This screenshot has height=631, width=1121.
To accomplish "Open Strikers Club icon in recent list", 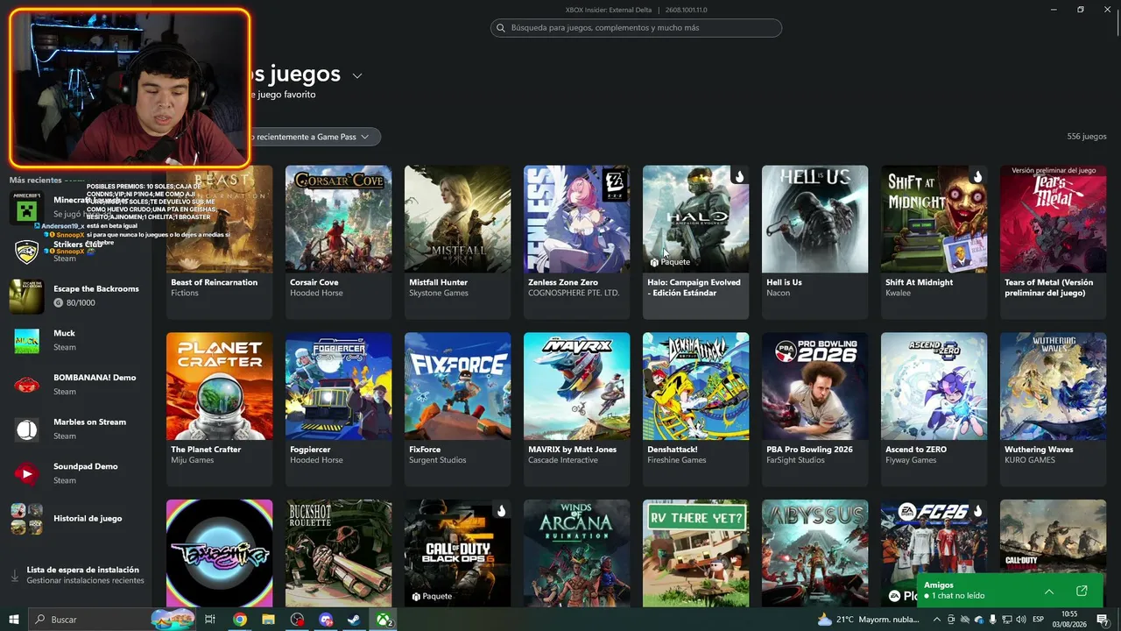I will coord(26,252).
